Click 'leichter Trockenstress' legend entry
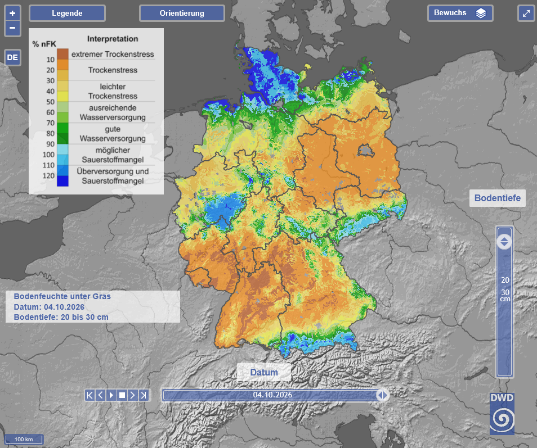 point(113,91)
